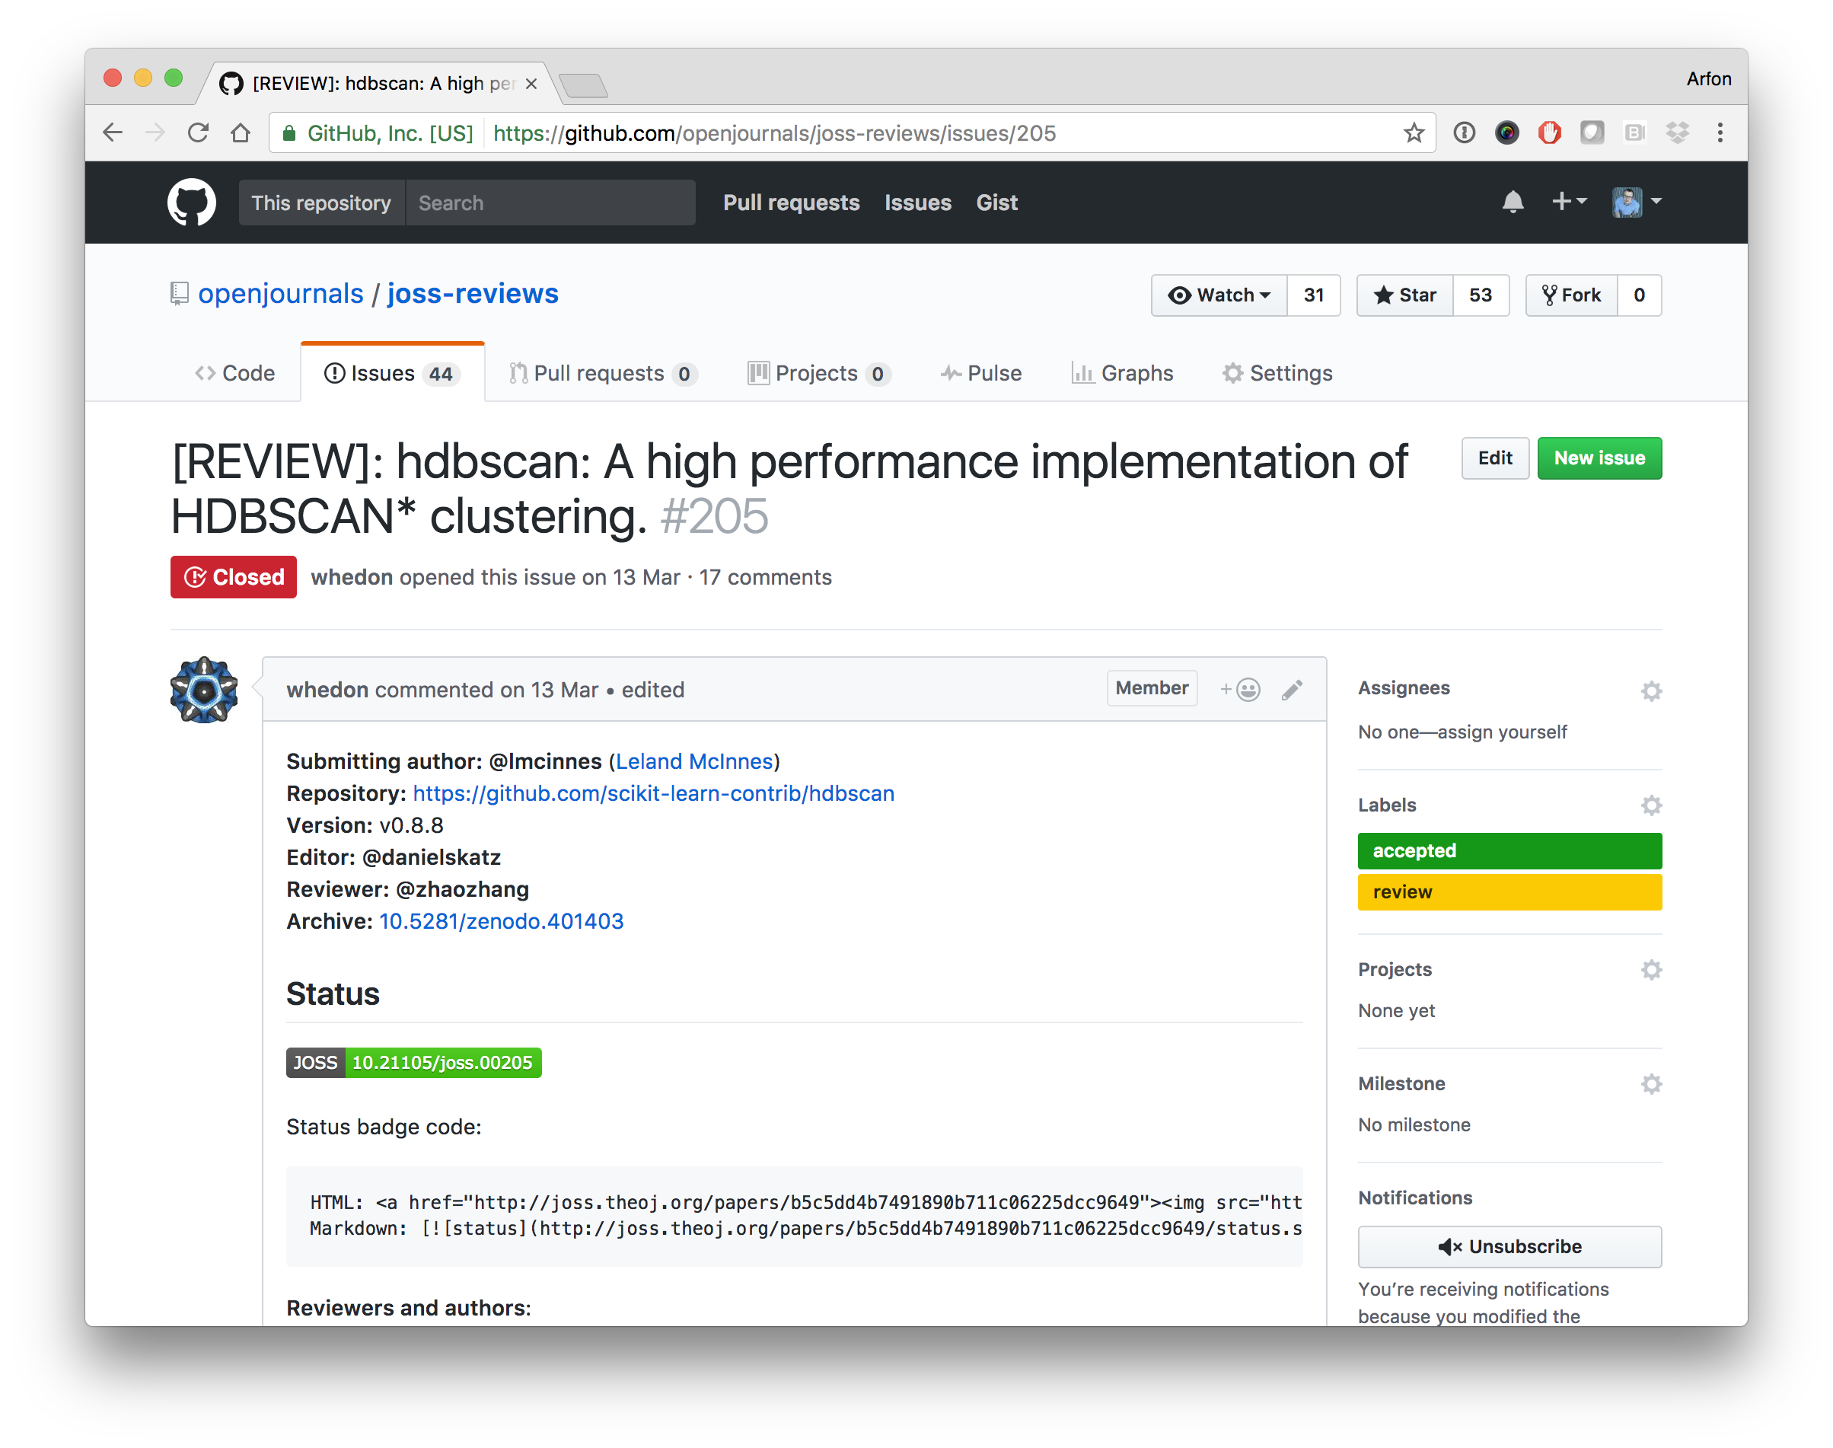Unsubscribe from issue notifications
Image resolution: width=1833 pixels, height=1448 pixels.
[1509, 1246]
